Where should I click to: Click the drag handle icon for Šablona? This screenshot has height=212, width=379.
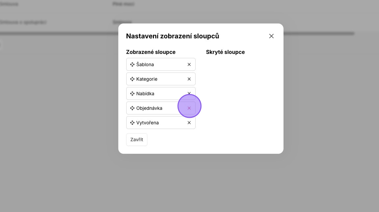[x=132, y=64]
